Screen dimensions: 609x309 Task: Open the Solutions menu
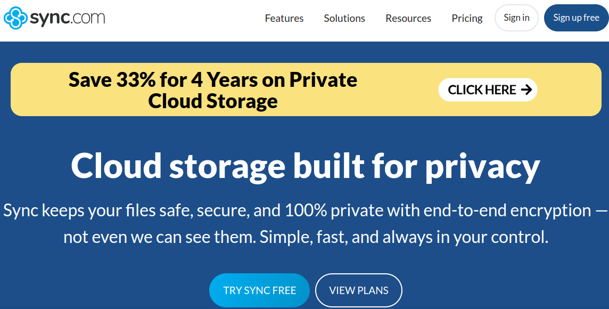click(344, 18)
